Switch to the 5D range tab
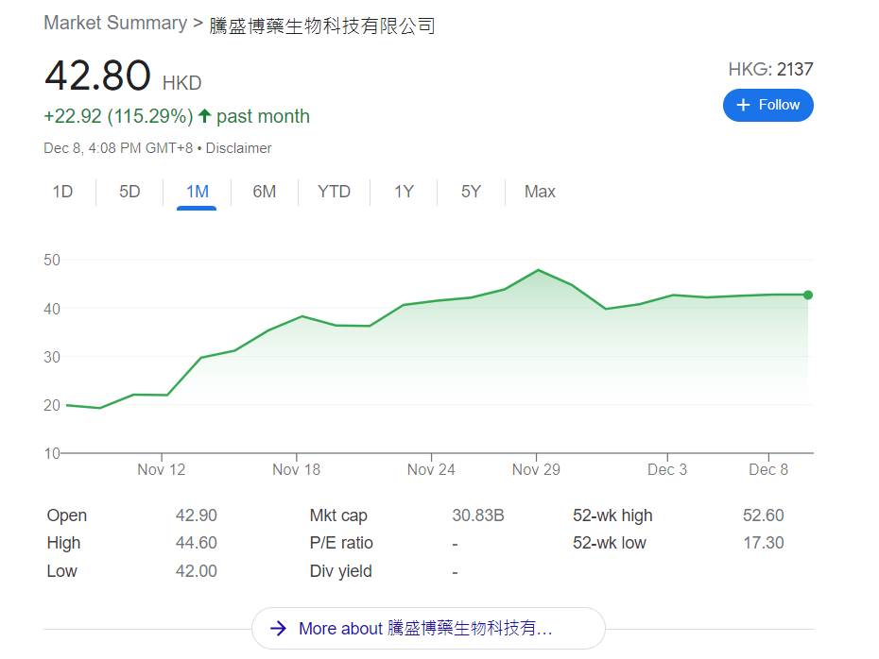879x659 pixels. coord(129,192)
